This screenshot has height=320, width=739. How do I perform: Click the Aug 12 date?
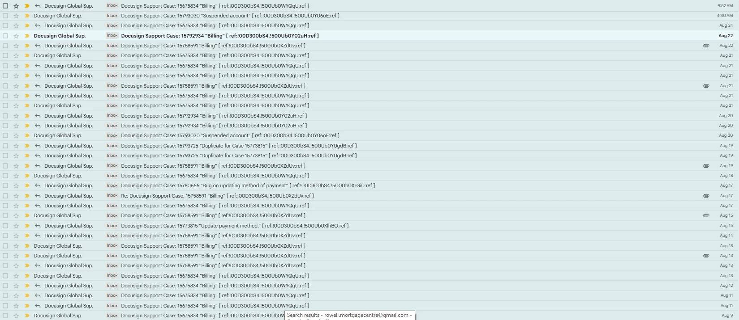(x=726, y=286)
